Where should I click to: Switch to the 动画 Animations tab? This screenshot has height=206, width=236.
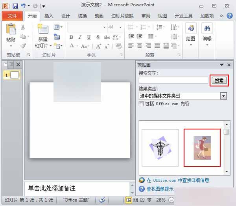tap(99, 16)
